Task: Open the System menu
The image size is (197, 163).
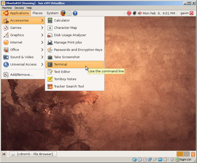Action: [52, 13]
